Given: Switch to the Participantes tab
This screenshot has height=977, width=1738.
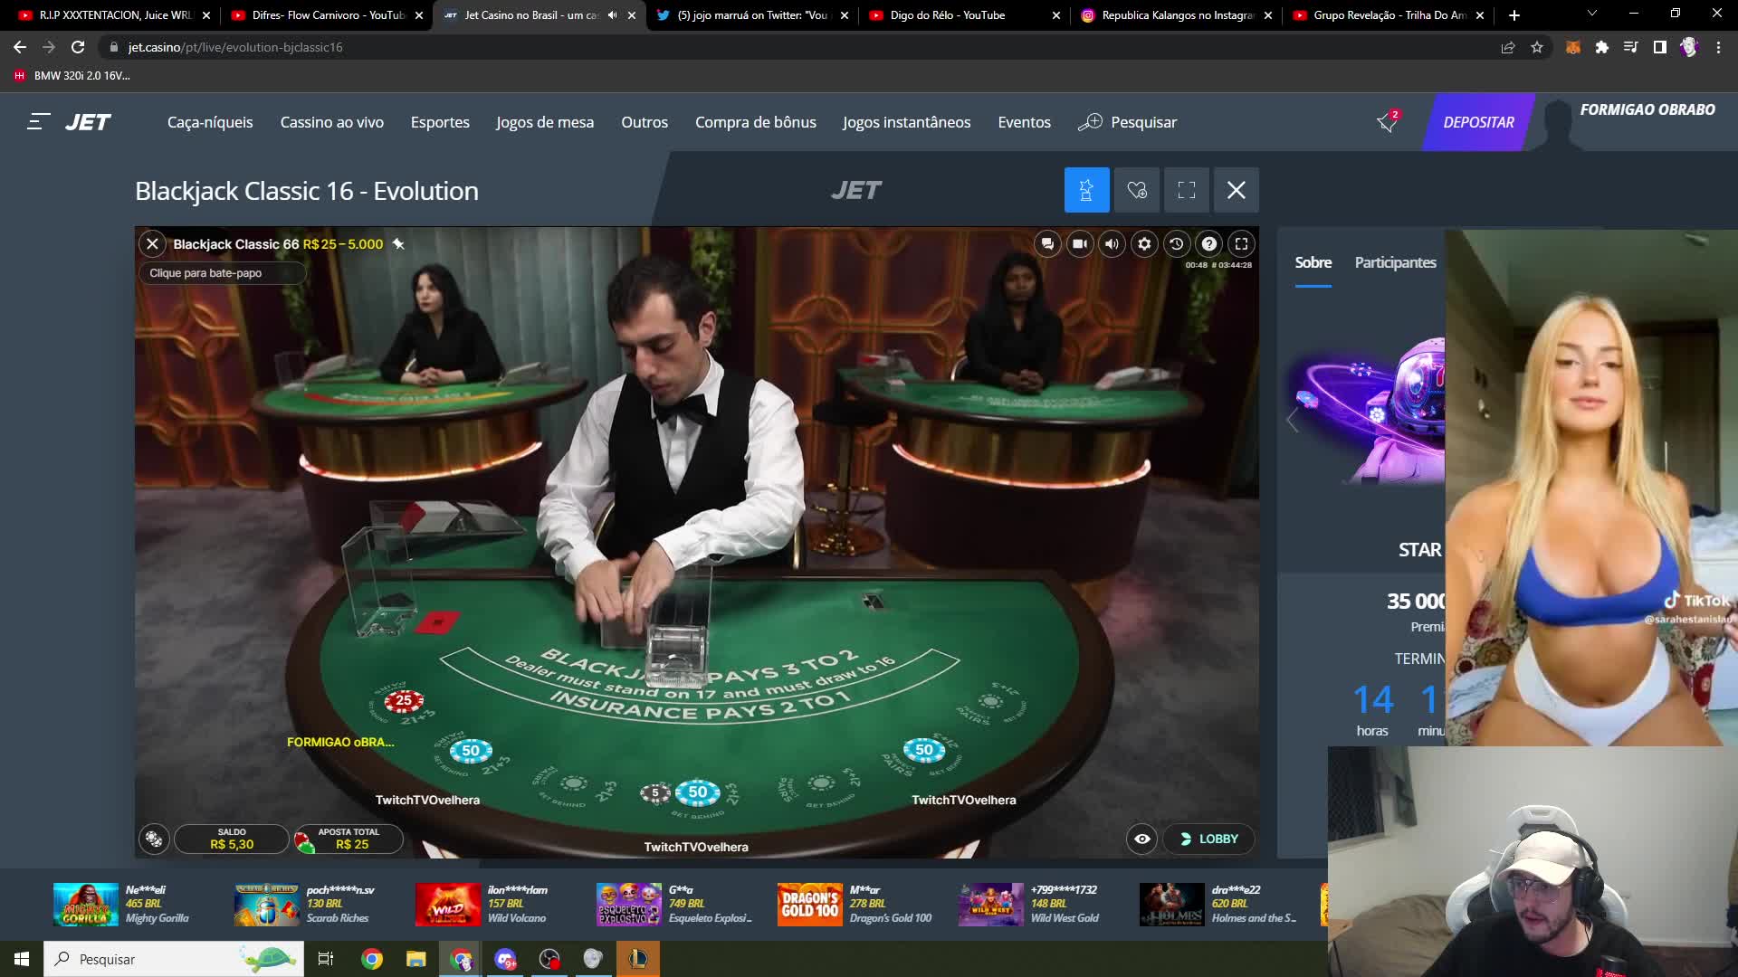Looking at the screenshot, I should (x=1395, y=262).
